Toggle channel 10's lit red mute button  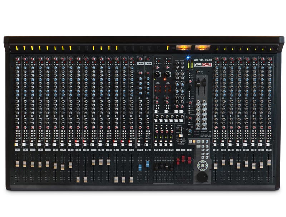tap(84, 141)
